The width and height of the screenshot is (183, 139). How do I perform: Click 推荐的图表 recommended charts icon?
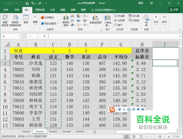point(66,21)
